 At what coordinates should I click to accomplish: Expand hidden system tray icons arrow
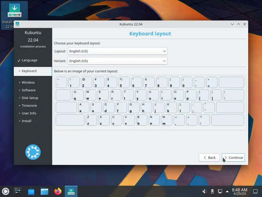point(227,191)
